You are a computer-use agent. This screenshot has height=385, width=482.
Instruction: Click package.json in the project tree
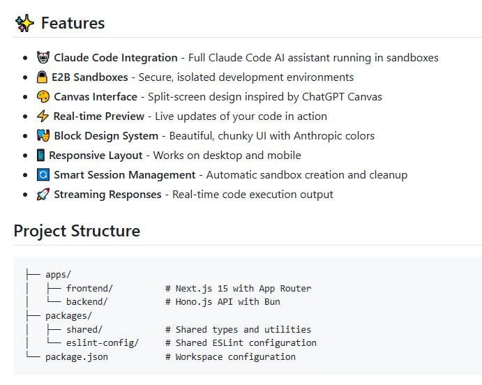[77, 356]
